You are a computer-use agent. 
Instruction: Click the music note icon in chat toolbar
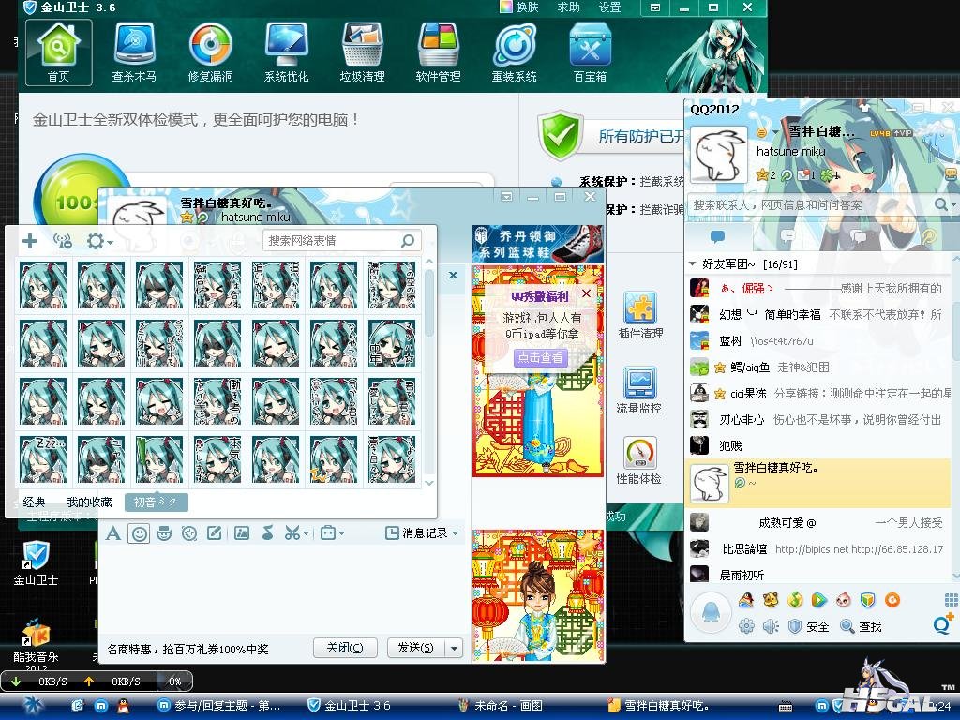tap(267, 533)
